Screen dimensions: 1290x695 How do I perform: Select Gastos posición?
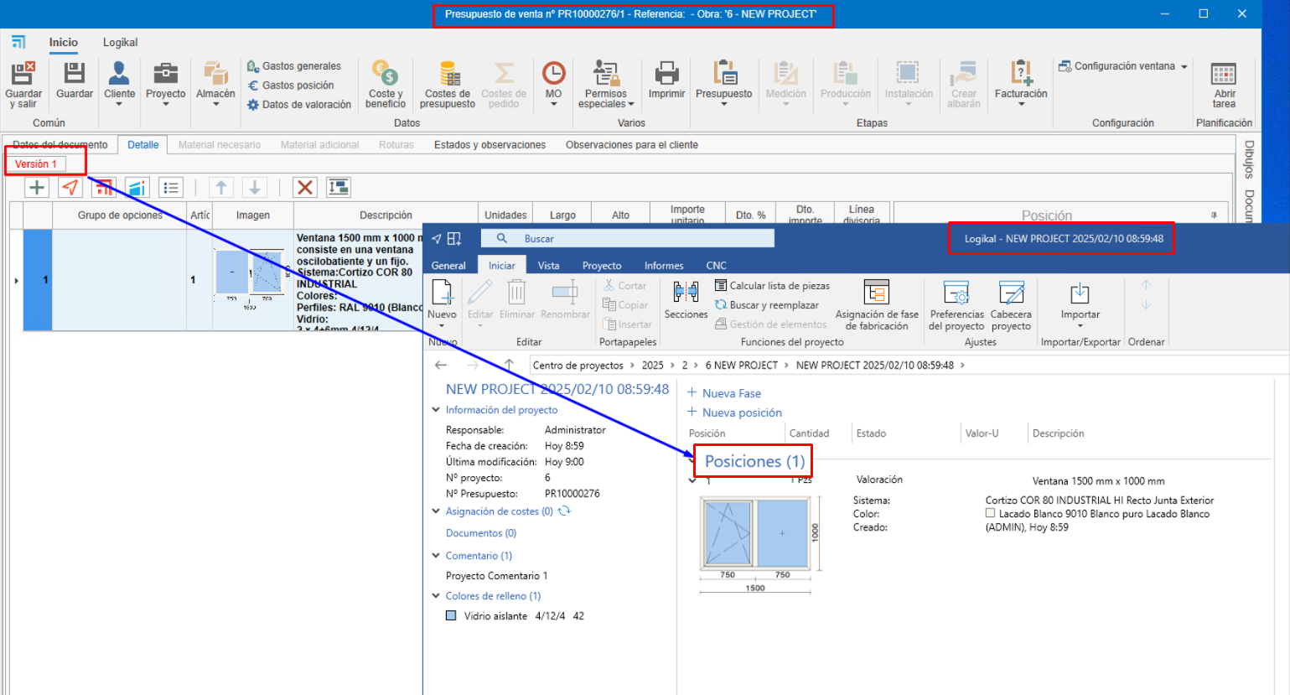coord(291,86)
